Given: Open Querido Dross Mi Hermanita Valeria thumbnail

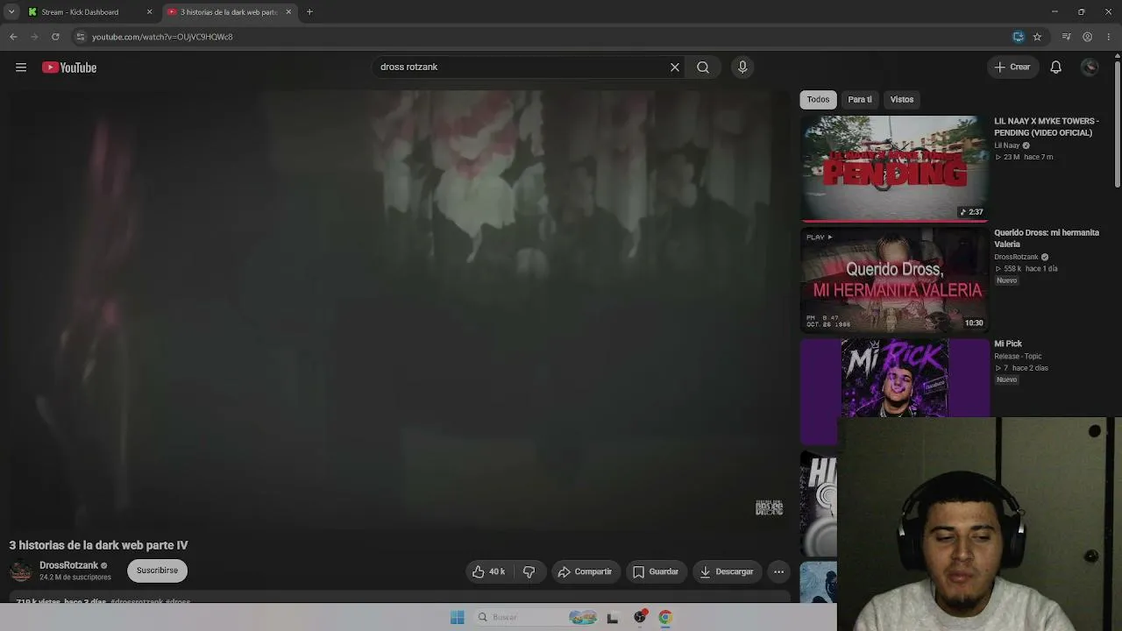Looking at the screenshot, I should point(894,280).
